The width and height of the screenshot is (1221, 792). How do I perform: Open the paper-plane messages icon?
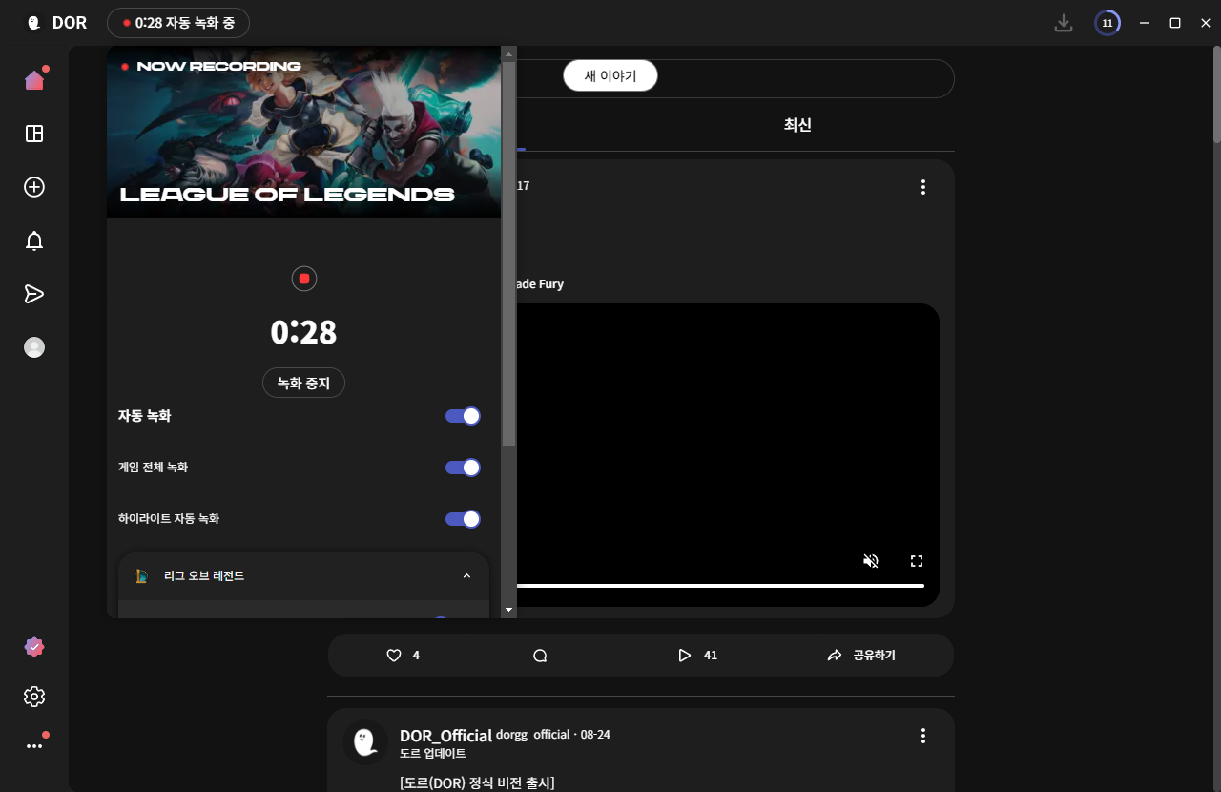(x=34, y=294)
